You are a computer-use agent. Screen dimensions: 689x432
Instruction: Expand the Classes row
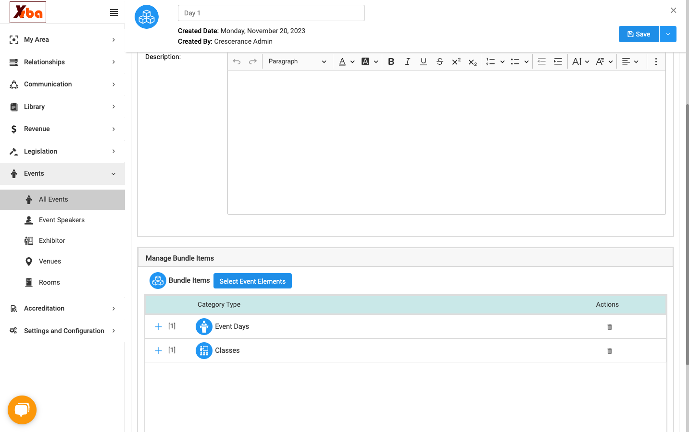point(158,350)
